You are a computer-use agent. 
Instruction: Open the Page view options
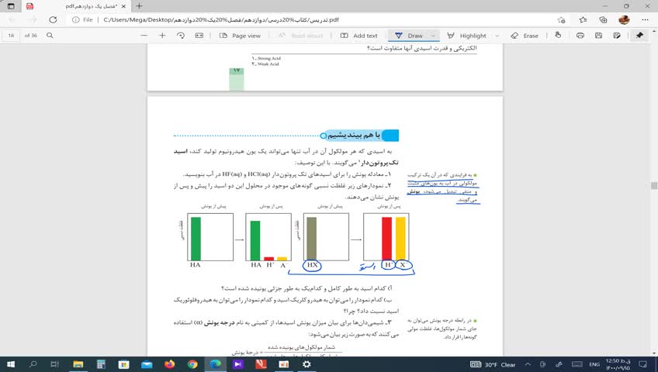point(240,36)
